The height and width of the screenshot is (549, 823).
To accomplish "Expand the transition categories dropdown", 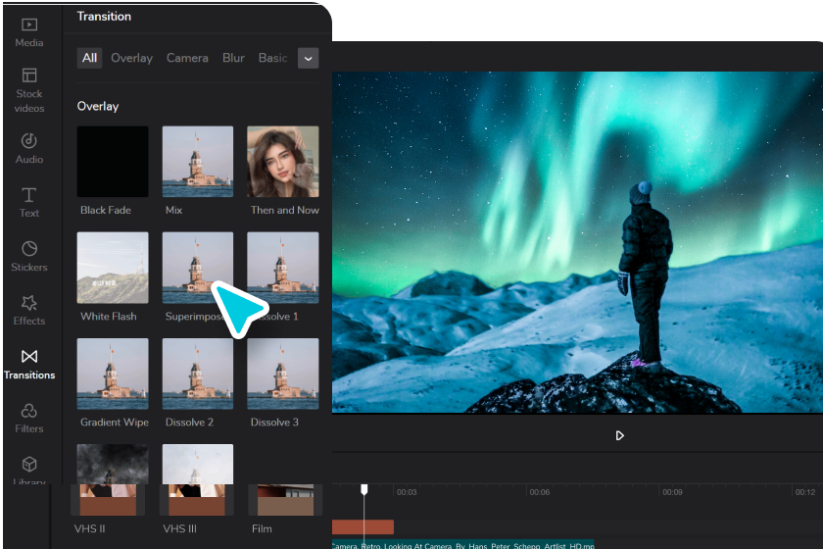I will pos(308,58).
